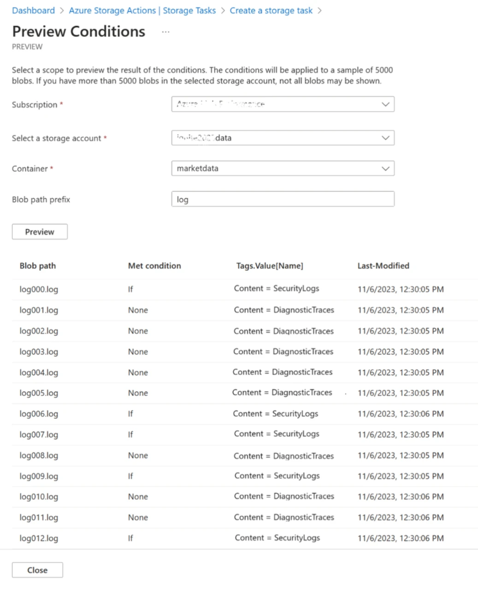
Task: Navigate to Dashboard breadcrumb link
Action: tap(33, 10)
